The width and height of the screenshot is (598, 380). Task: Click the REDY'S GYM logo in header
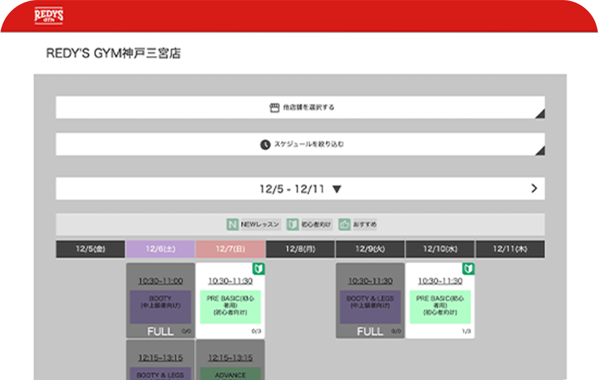[48, 15]
